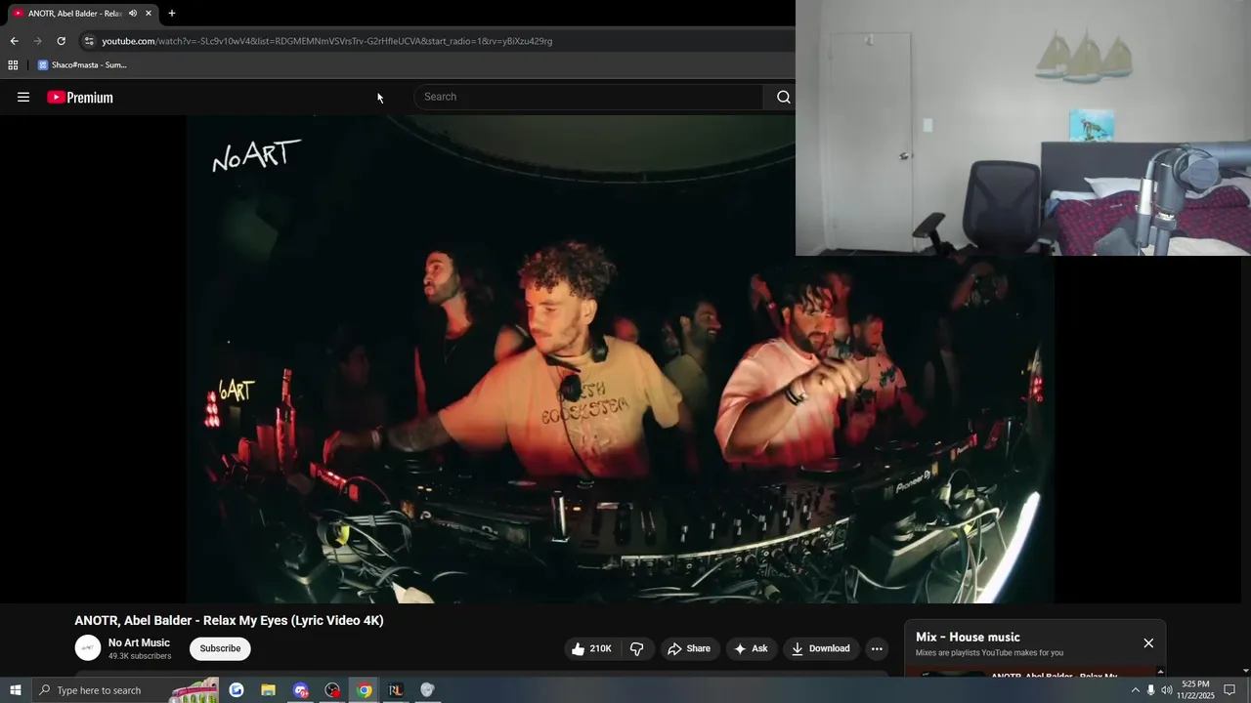Open the RL app on taskbar

(x=396, y=690)
